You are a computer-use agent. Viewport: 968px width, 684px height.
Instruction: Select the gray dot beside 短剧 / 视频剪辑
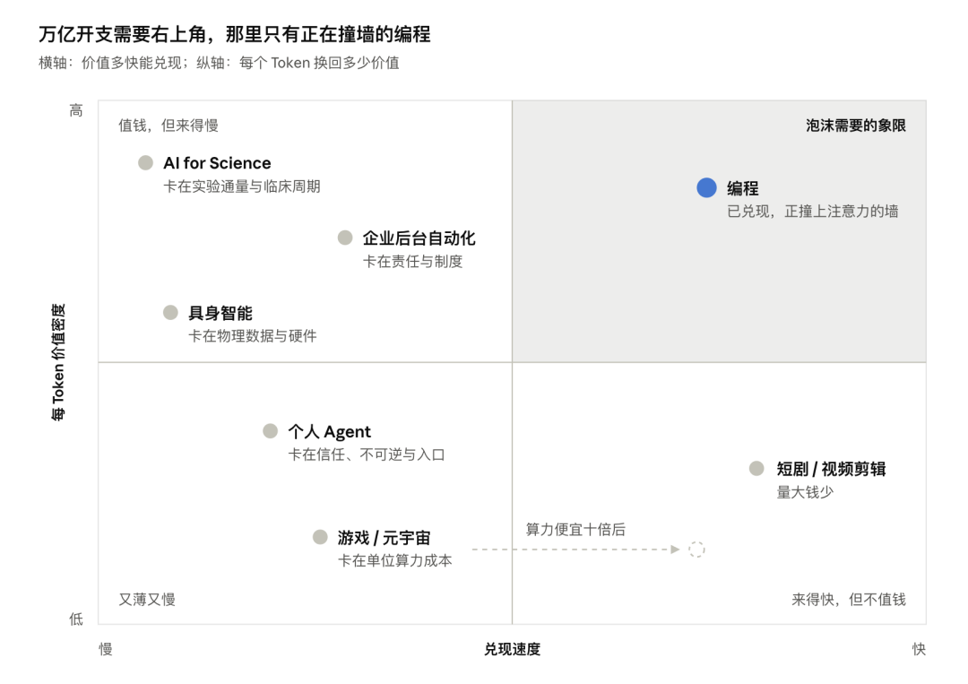pos(756,469)
